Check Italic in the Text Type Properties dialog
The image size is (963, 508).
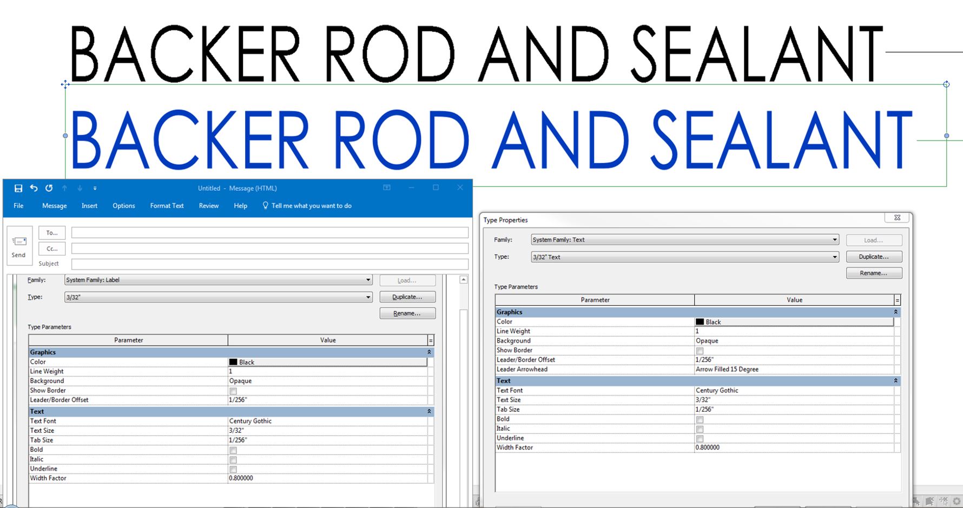[x=700, y=429]
